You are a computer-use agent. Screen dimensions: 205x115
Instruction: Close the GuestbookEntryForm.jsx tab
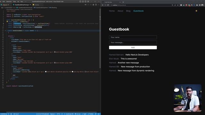30,5
